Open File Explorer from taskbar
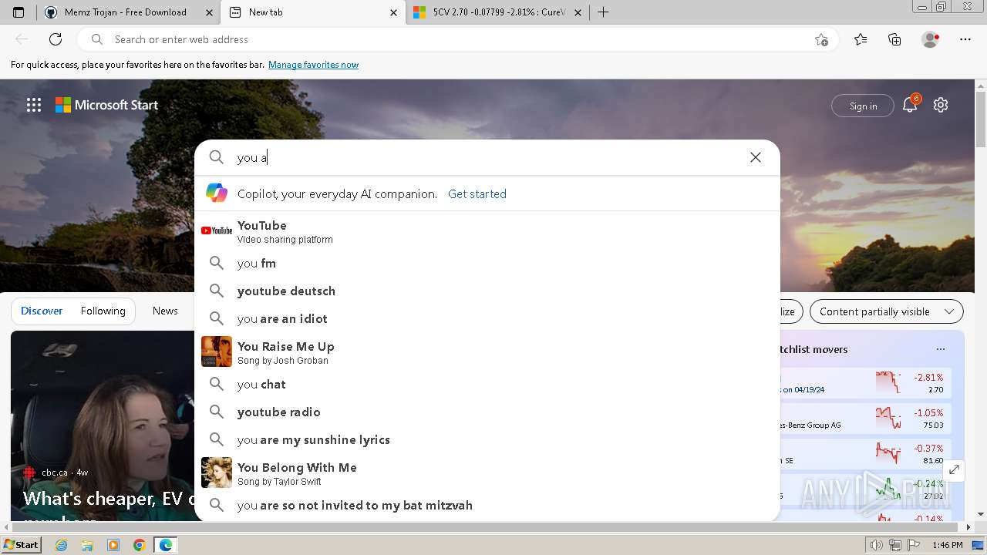The height and width of the screenshot is (555, 987). coord(87,545)
